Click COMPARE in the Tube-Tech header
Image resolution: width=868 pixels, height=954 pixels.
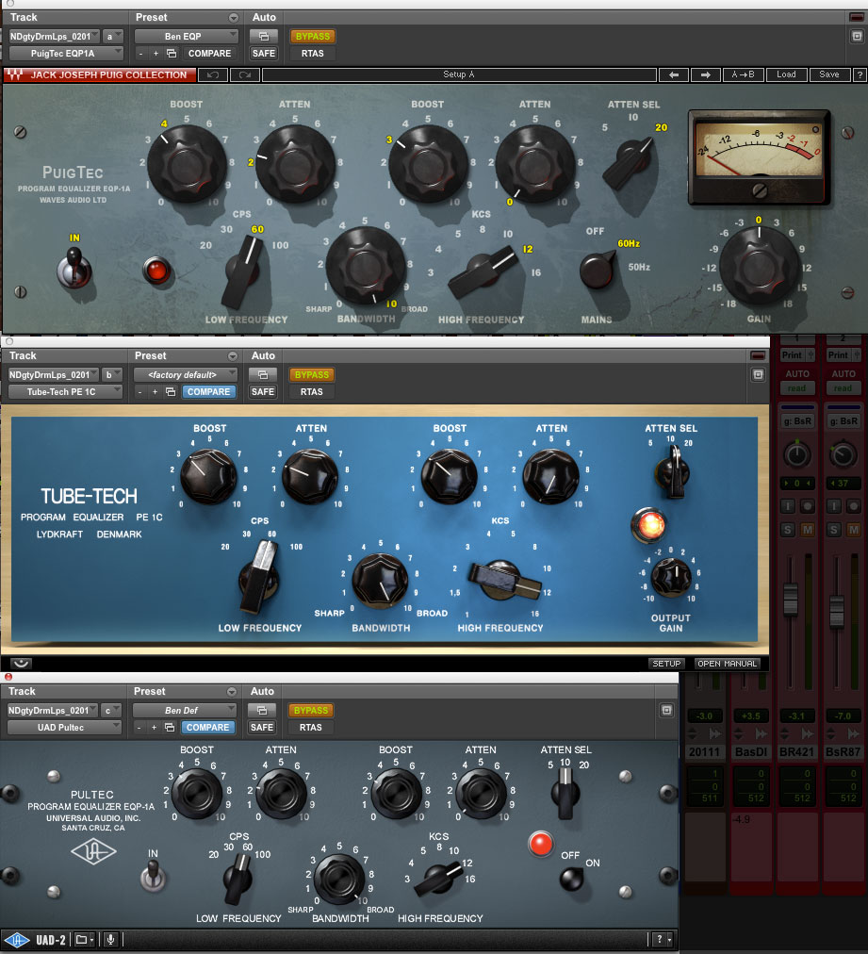click(x=208, y=392)
